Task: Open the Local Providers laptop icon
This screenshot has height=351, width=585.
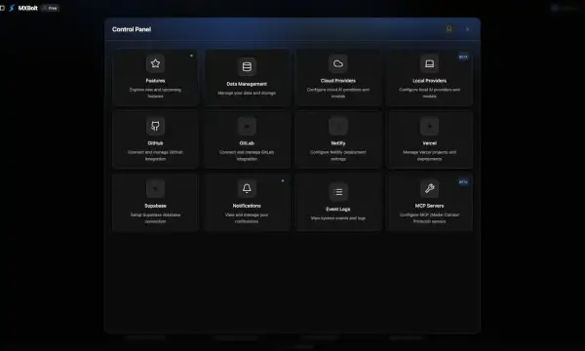Action: pos(429,63)
